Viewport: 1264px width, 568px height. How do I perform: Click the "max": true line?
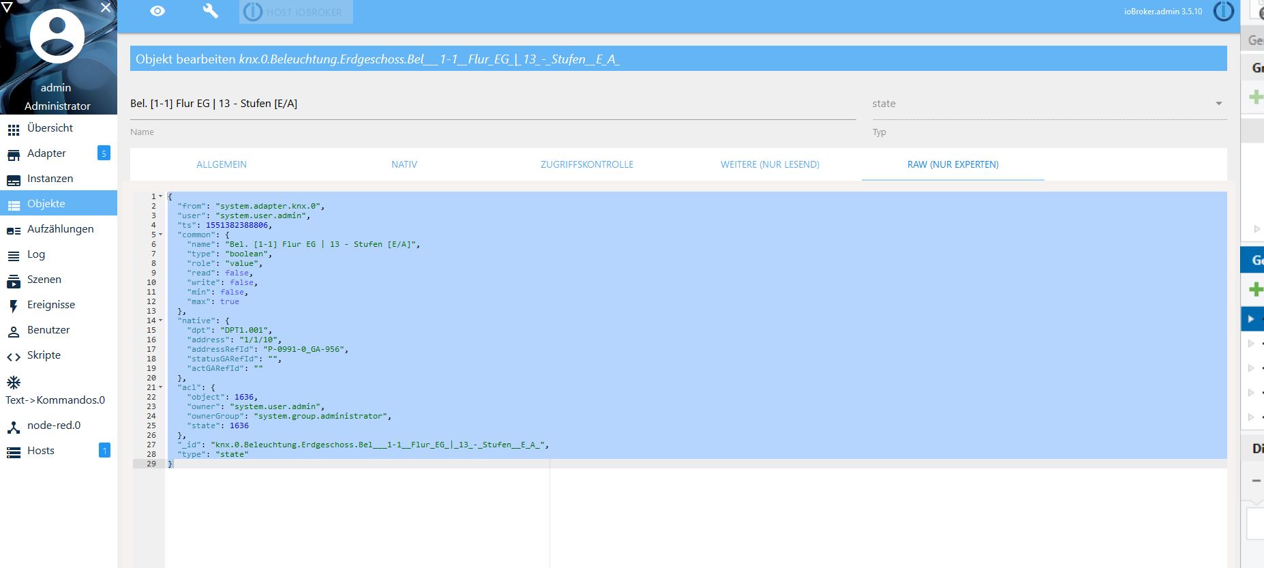[213, 301]
